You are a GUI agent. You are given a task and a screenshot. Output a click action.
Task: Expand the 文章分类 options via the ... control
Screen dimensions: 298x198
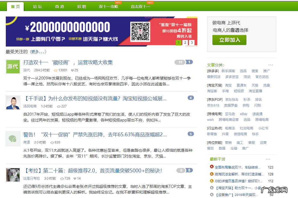tap(271, 65)
